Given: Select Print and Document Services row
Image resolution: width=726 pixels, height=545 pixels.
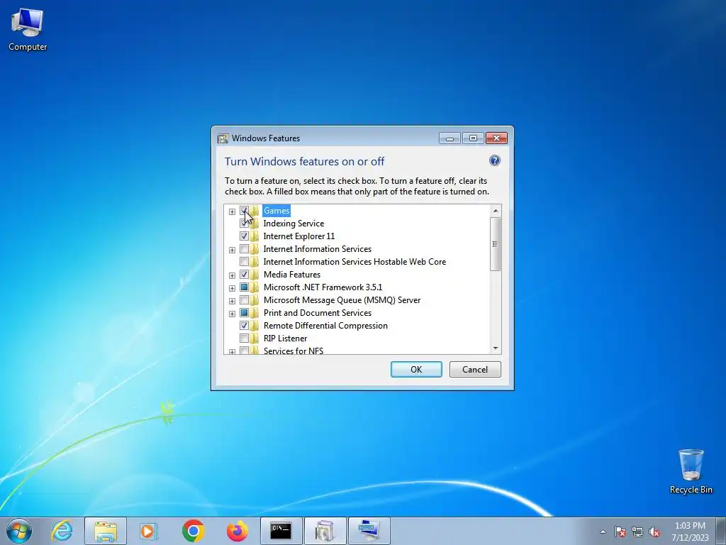Looking at the screenshot, I should coord(318,313).
